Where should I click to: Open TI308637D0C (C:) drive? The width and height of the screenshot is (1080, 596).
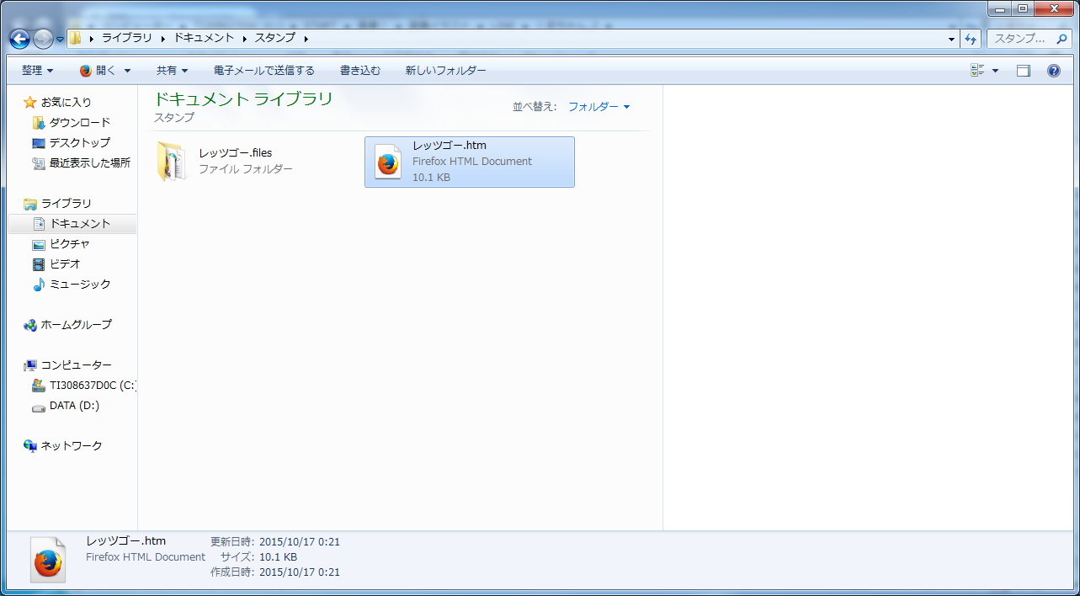coord(93,385)
